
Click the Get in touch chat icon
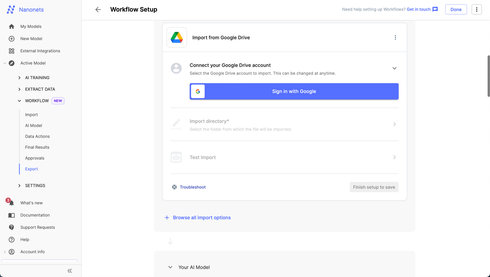click(435, 9)
